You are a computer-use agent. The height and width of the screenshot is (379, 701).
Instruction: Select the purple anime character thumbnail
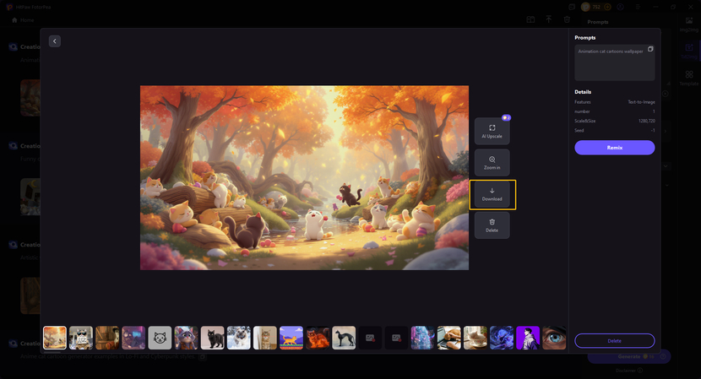[x=528, y=338]
